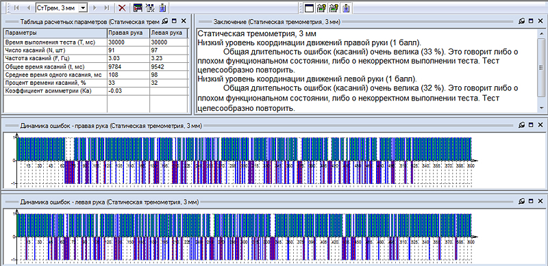Screen dimensions: 548x266
Task: Pin the Заключение panel
Action: point(522,21)
